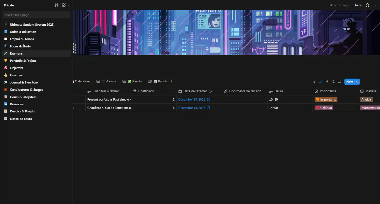Click the money bag icon beside Finances

click(6, 75)
